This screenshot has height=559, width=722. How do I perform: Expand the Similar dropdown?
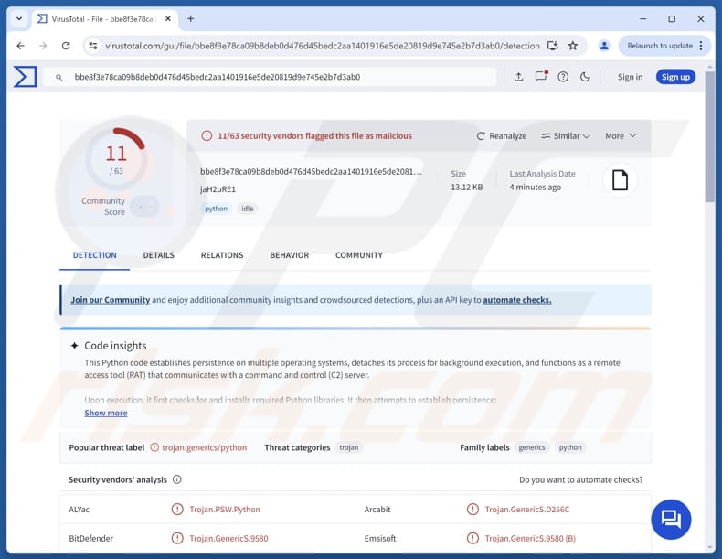click(x=566, y=136)
